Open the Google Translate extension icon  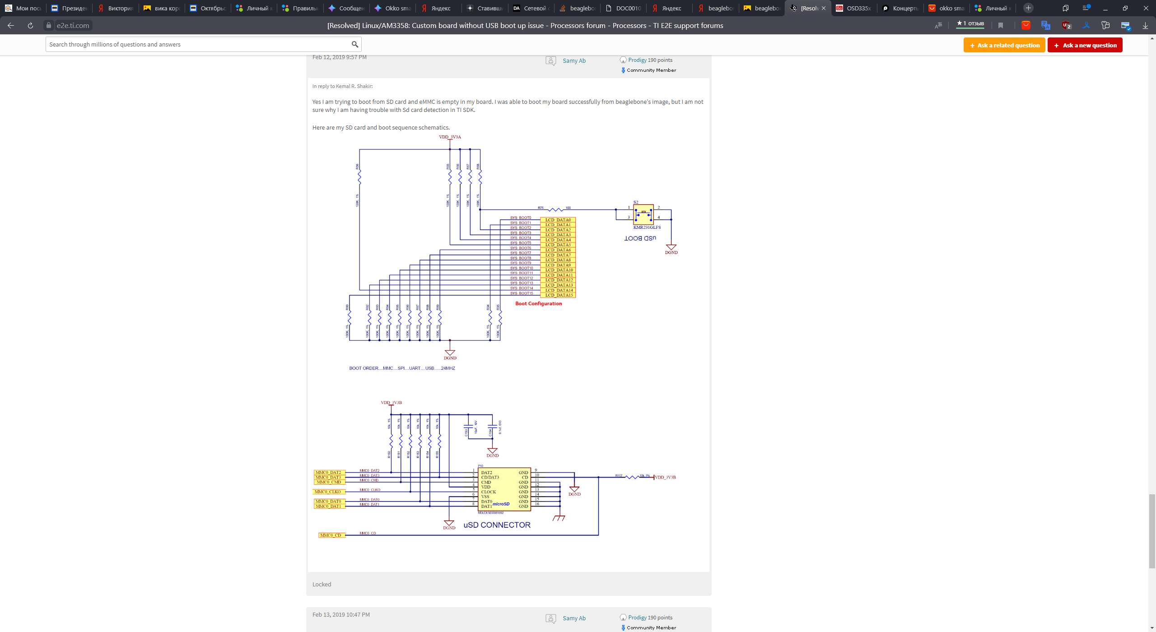point(1046,26)
